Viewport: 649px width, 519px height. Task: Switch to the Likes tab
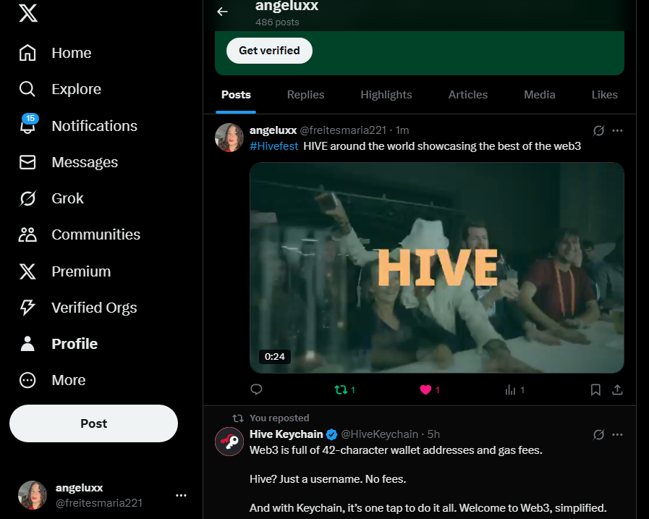click(x=605, y=95)
